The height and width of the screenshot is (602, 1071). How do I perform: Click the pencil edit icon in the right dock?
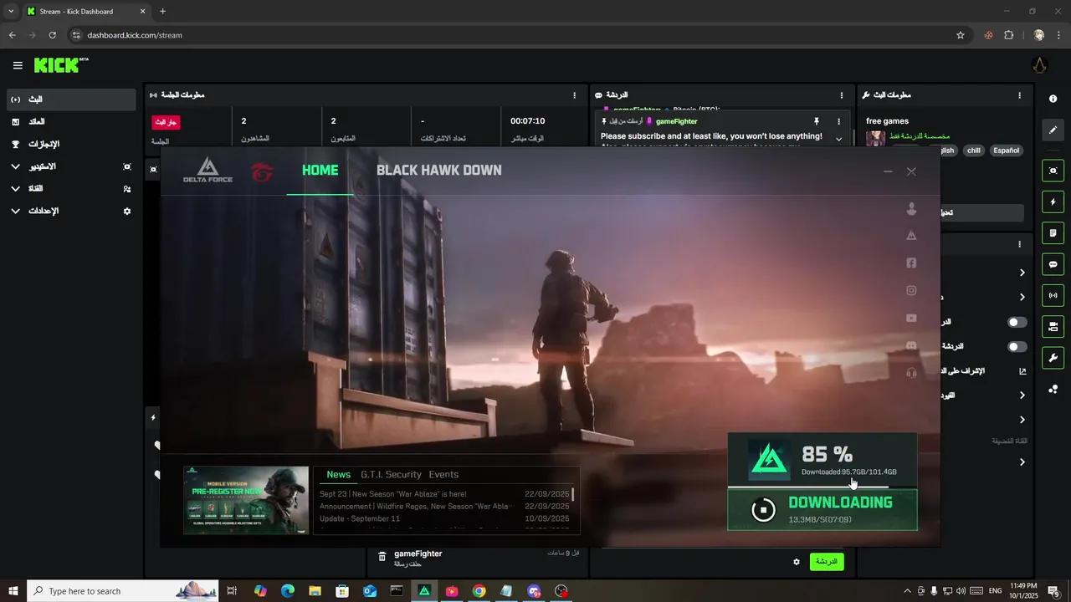coord(1053,130)
